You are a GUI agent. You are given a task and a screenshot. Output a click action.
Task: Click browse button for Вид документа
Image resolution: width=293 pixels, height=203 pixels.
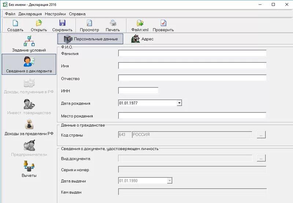tap(261, 158)
